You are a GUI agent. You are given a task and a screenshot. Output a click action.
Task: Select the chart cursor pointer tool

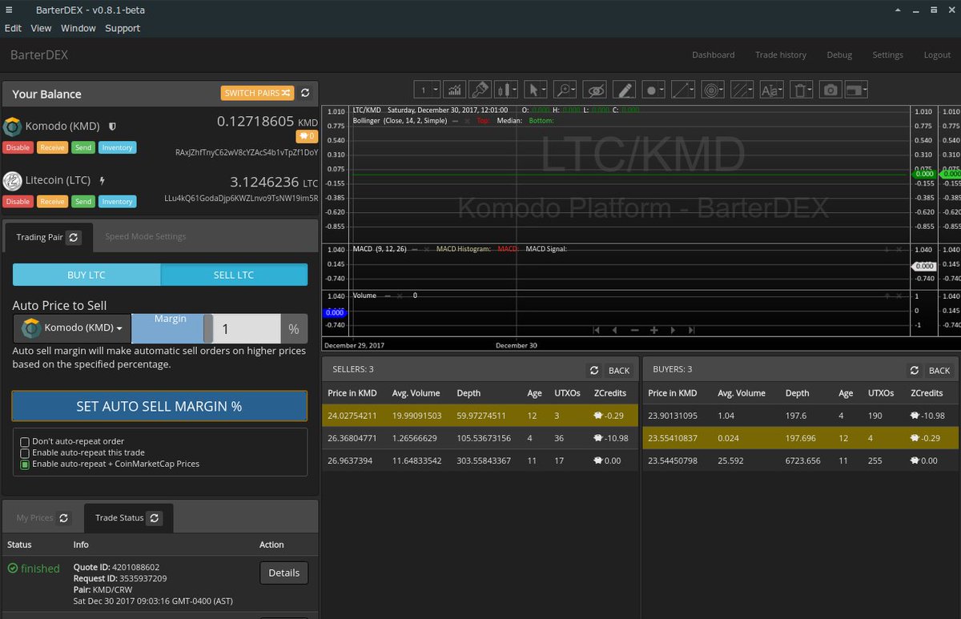[x=535, y=90]
